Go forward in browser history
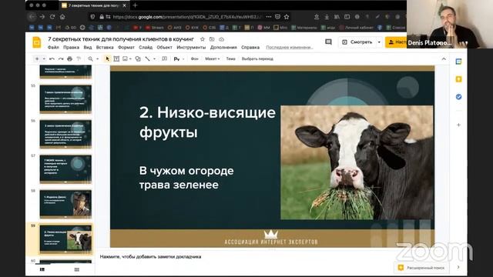Screen dimensions: 493x277 click(x=42, y=17)
